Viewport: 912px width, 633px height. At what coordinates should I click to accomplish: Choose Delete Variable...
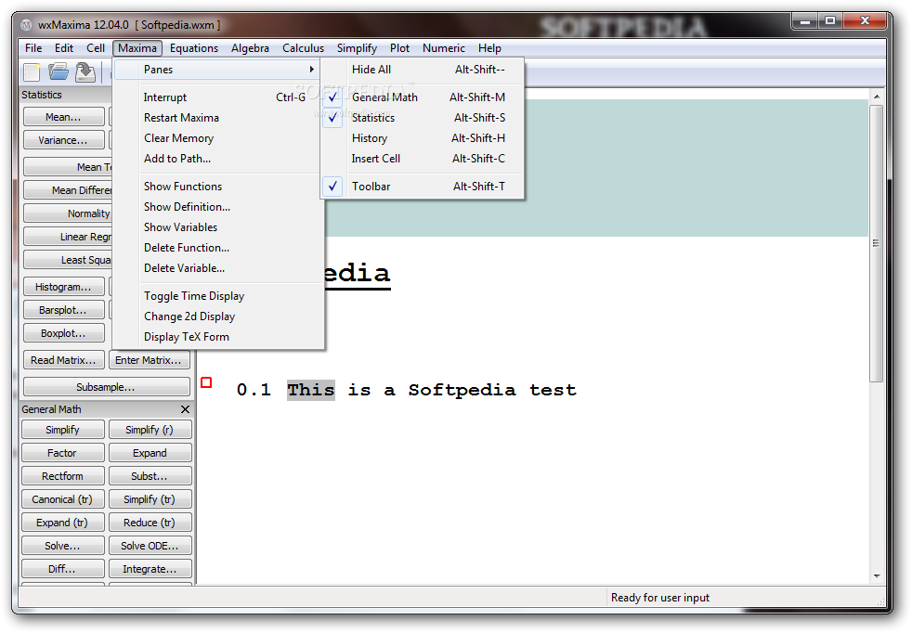(x=217, y=268)
